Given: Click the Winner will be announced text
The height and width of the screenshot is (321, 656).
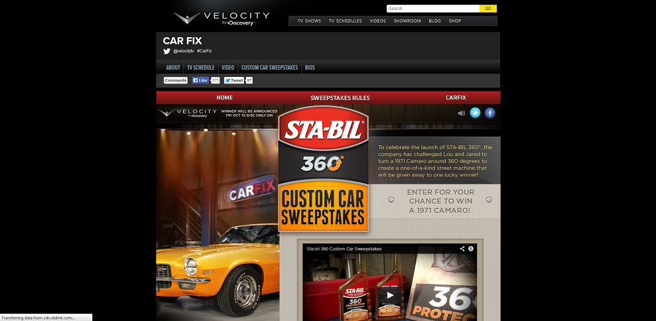Looking at the screenshot, I should [x=249, y=113].
